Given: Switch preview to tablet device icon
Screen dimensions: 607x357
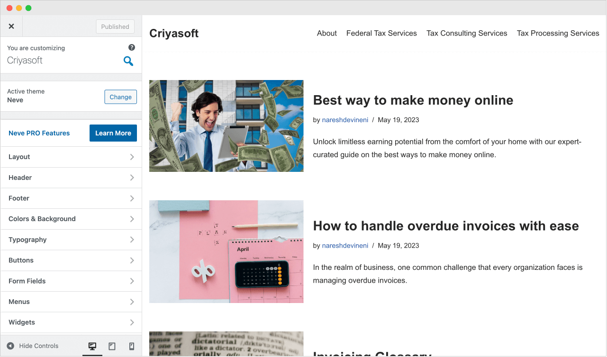Looking at the screenshot, I should click(112, 346).
